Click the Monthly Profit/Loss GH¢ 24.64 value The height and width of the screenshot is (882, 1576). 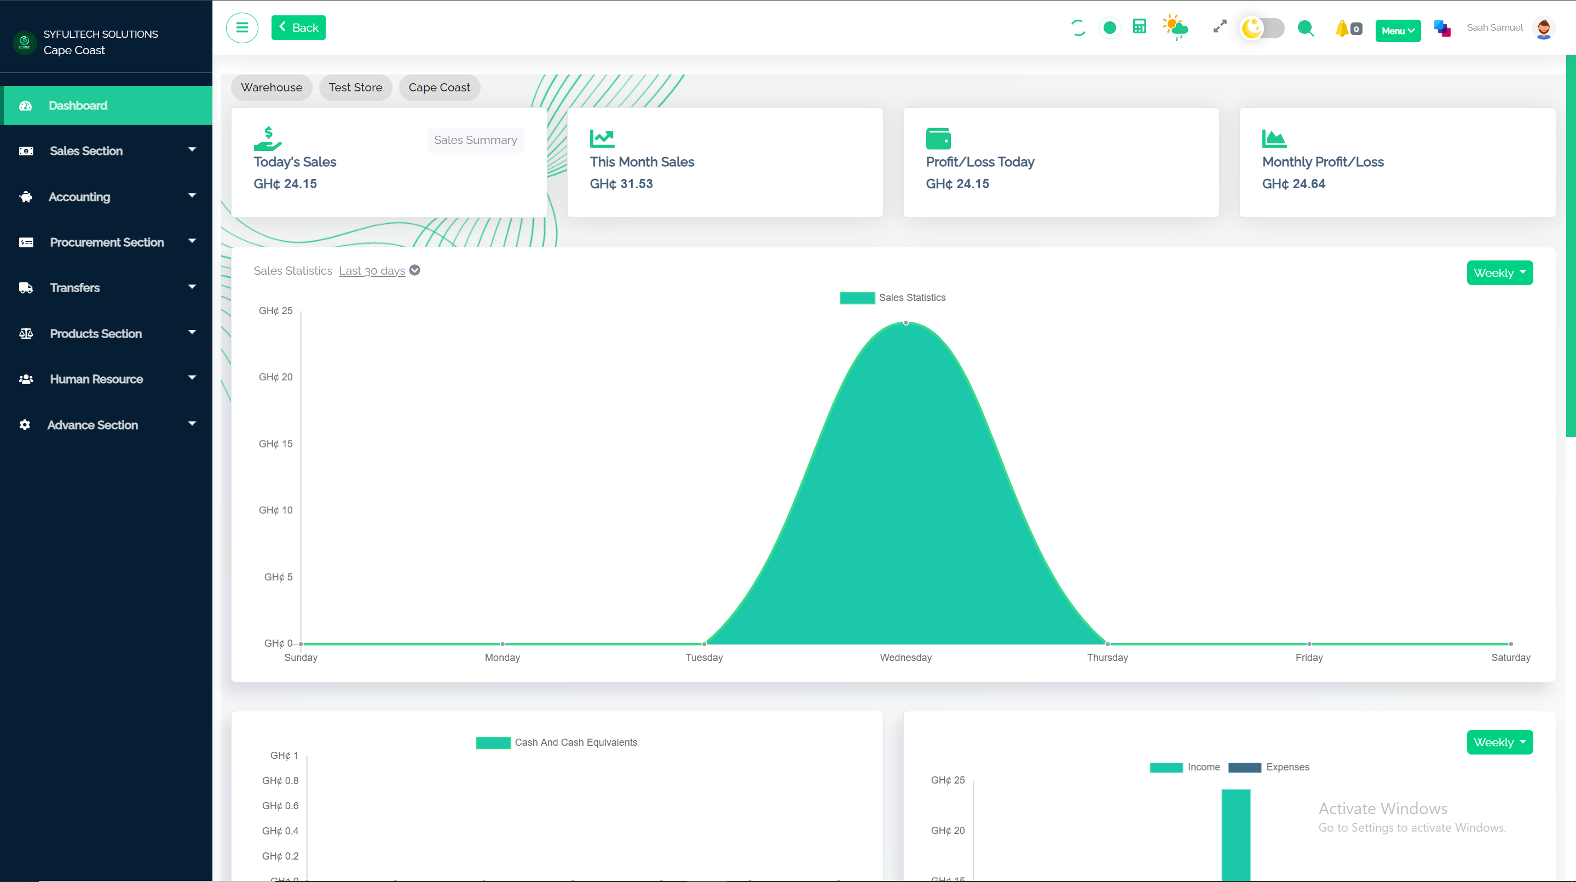pos(1294,183)
